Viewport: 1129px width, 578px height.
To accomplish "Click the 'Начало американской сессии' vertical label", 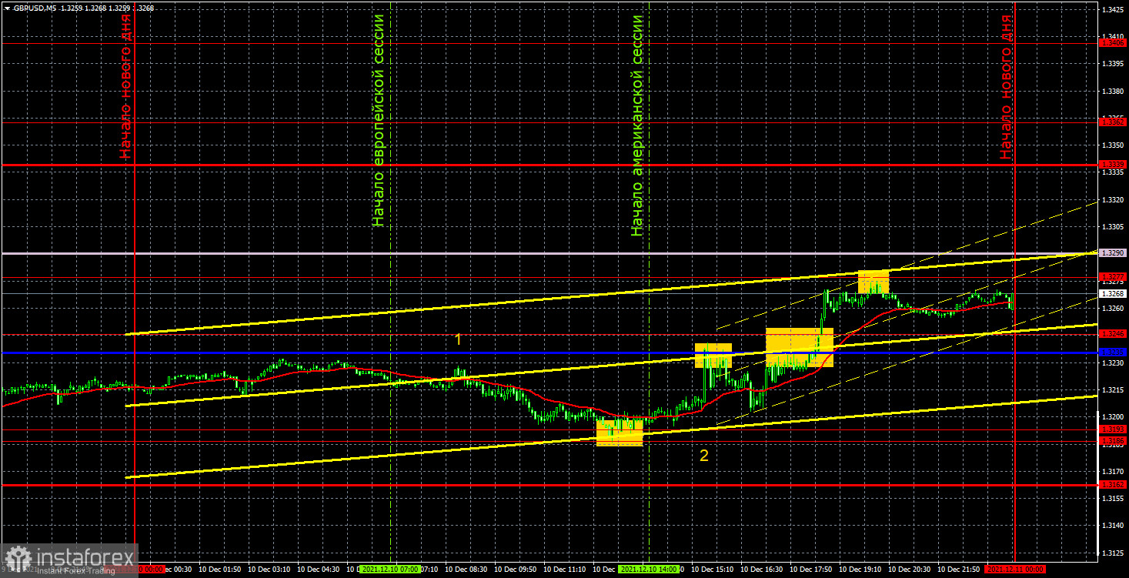I will 636,125.
